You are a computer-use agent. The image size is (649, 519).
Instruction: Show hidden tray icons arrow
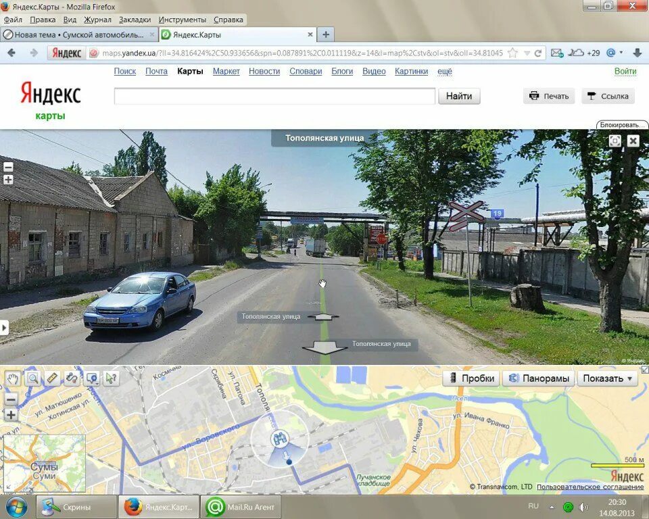click(552, 507)
